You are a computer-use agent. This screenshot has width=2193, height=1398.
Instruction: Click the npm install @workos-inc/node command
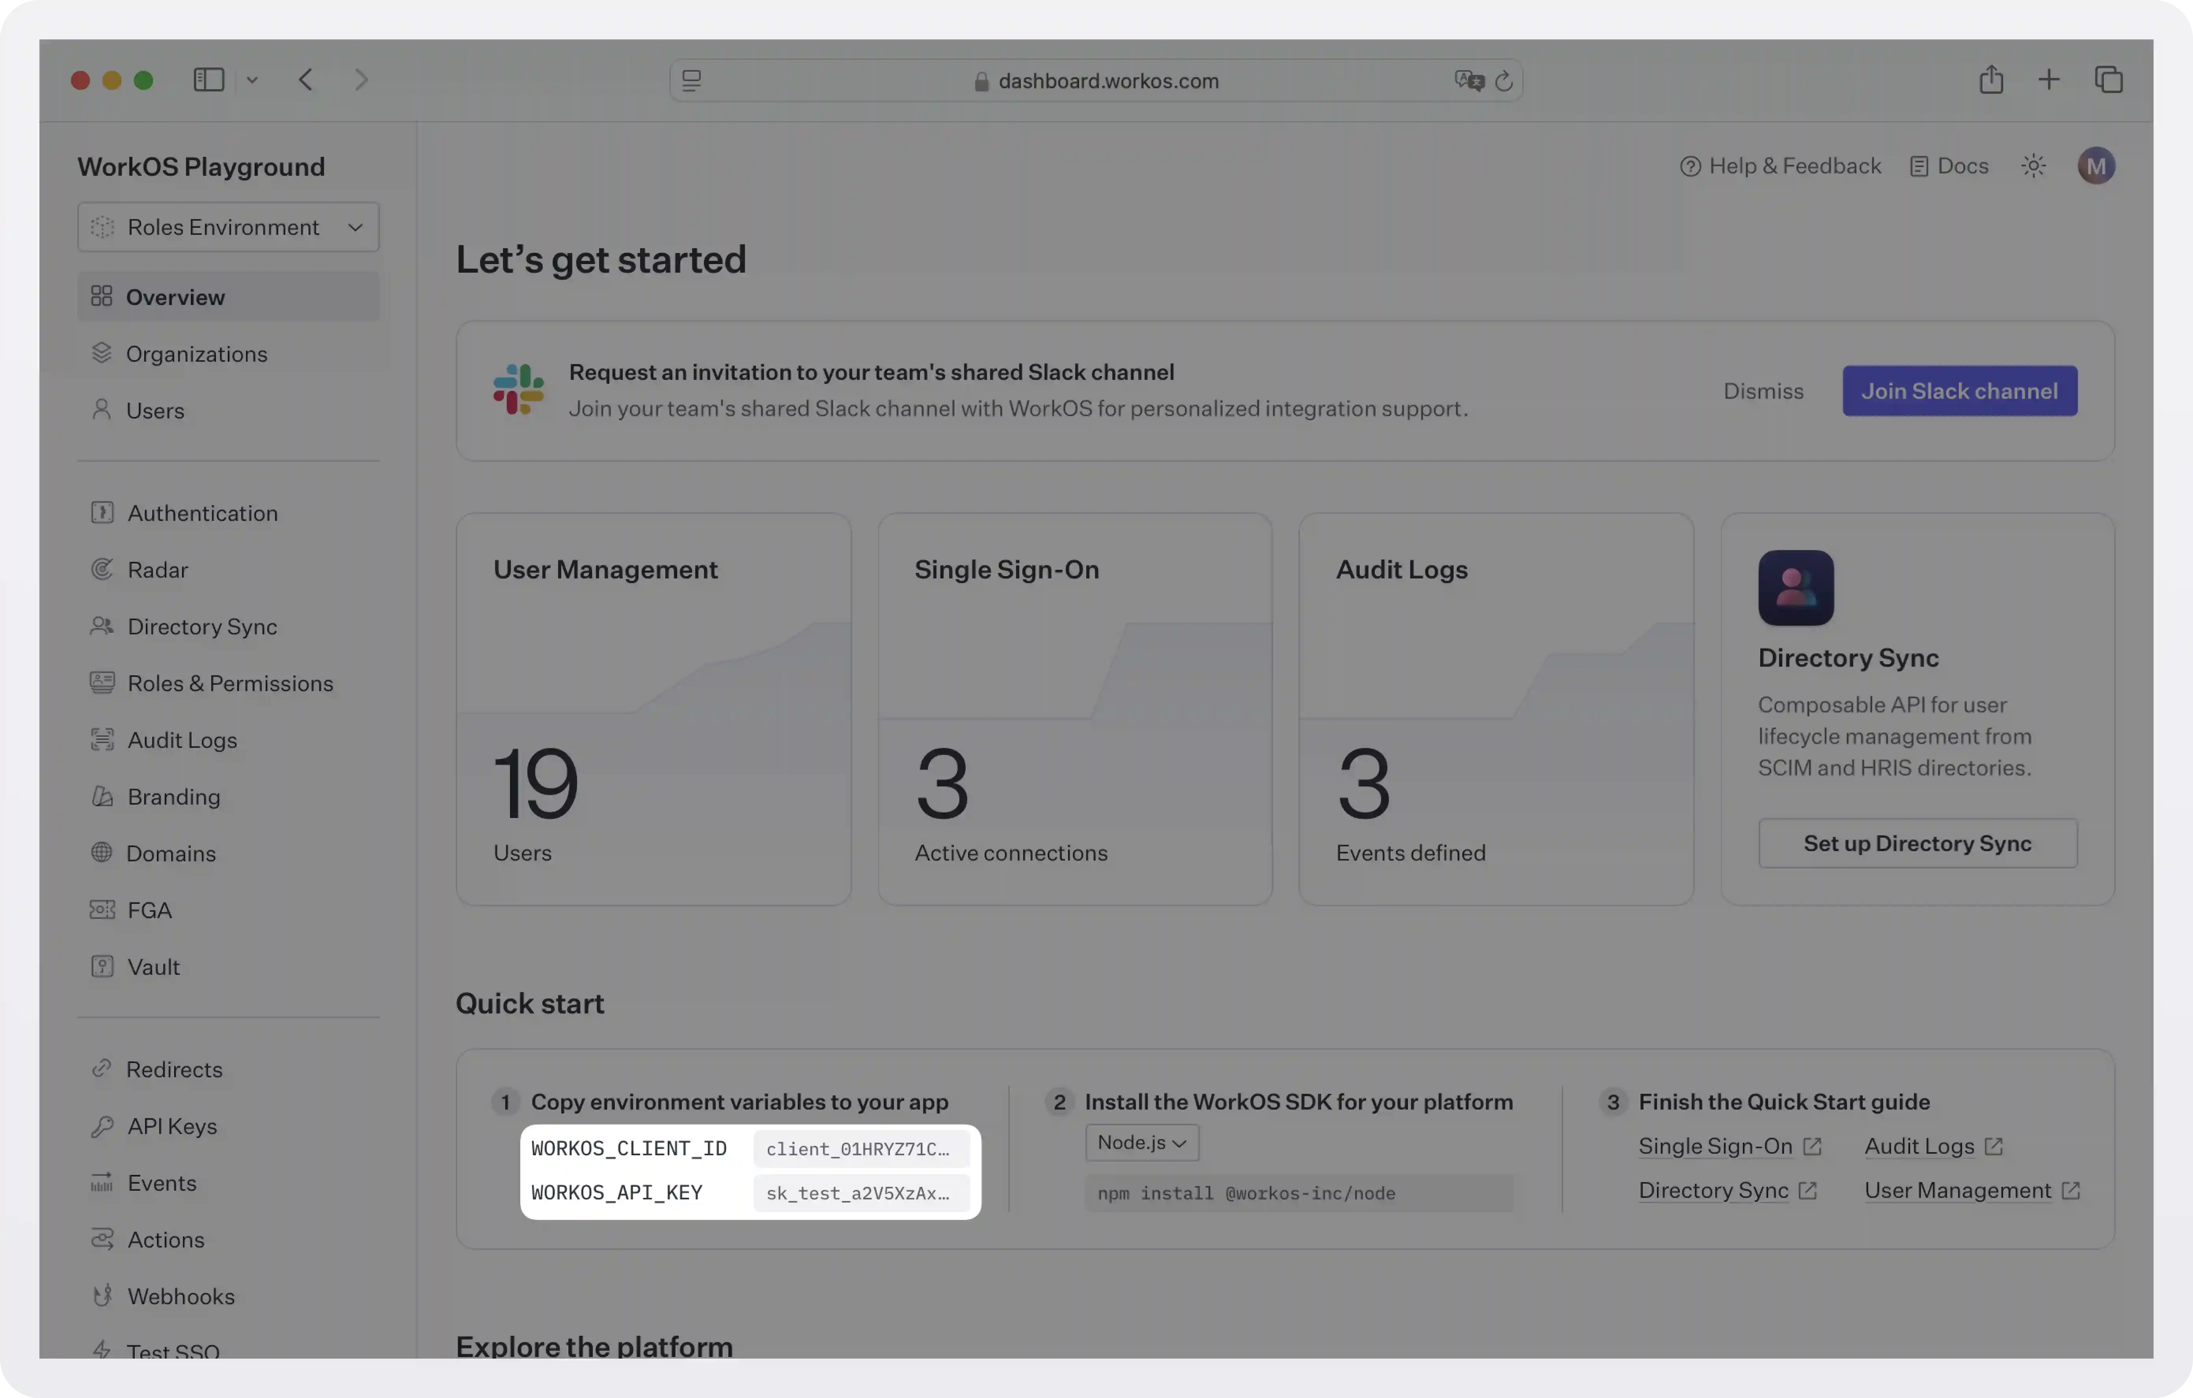tap(1299, 1193)
